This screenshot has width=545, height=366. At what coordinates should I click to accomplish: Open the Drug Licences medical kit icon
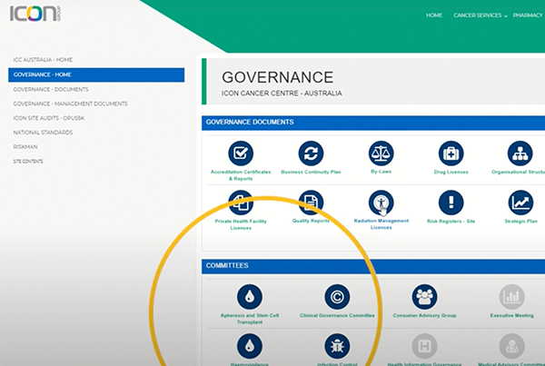(x=451, y=153)
